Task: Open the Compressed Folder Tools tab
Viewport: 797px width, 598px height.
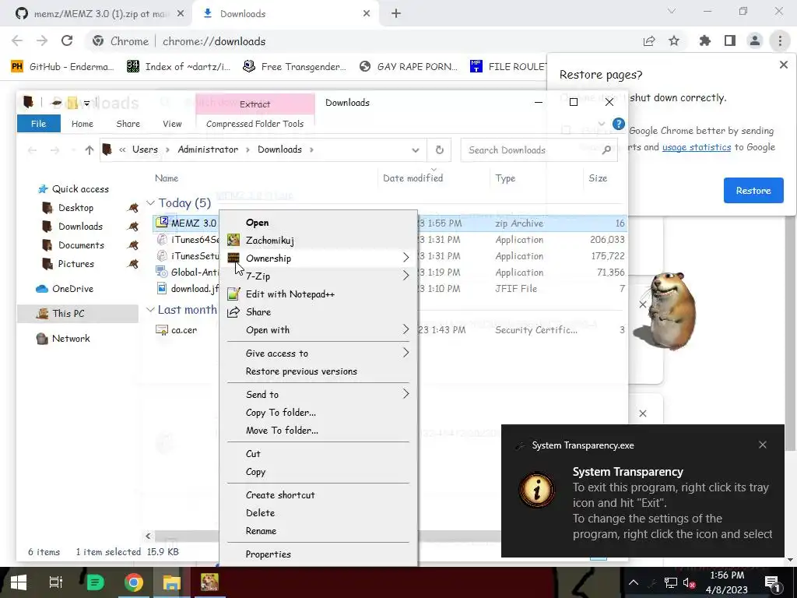Action: [x=255, y=124]
